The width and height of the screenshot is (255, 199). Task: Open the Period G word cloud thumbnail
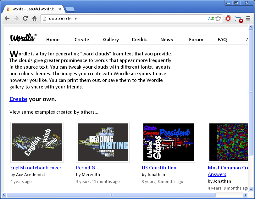tap(103, 142)
